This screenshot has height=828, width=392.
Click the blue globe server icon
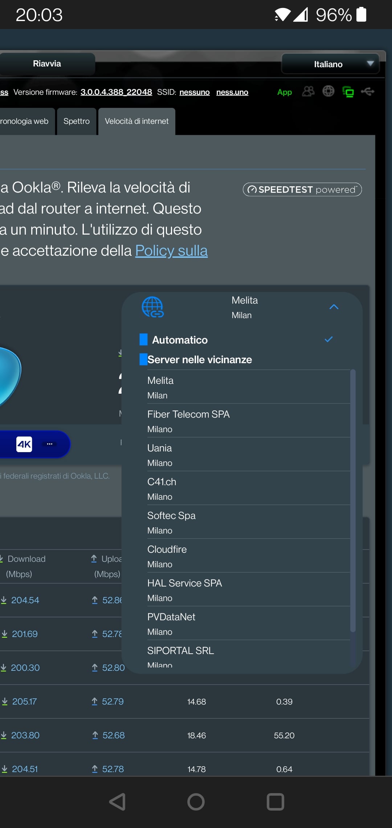point(152,307)
